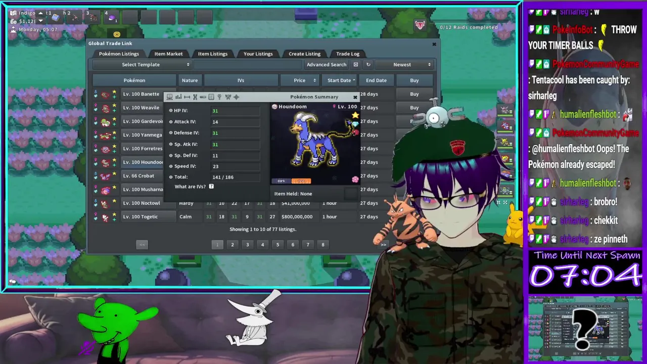Open the Pokémon Listings tab
Viewport: 647px width, 364px height.
(x=119, y=54)
